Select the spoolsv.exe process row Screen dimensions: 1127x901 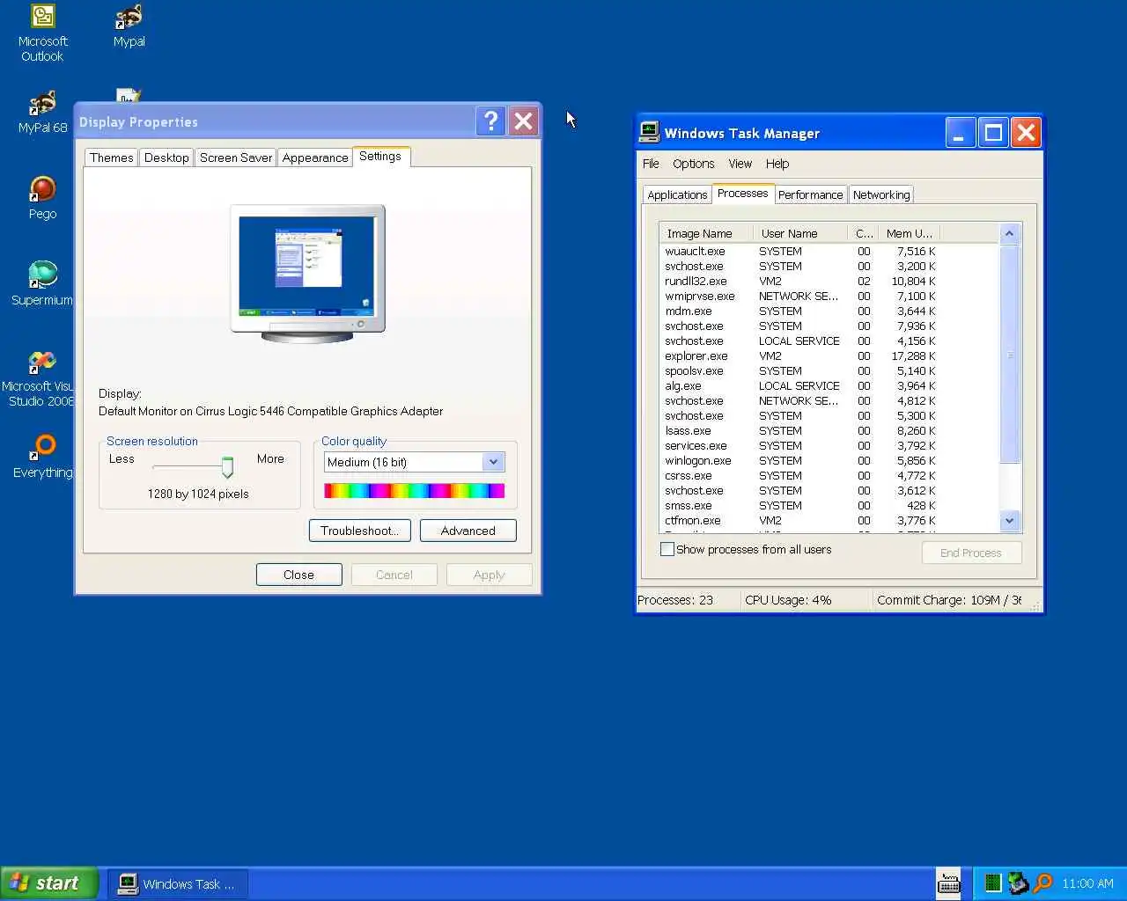(x=829, y=371)
